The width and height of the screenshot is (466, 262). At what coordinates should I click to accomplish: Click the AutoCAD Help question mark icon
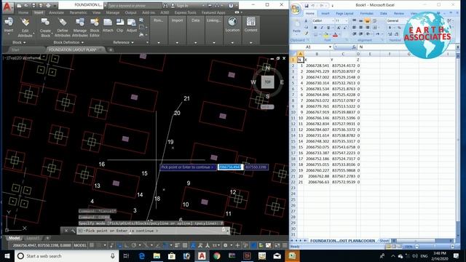[231, 5]
